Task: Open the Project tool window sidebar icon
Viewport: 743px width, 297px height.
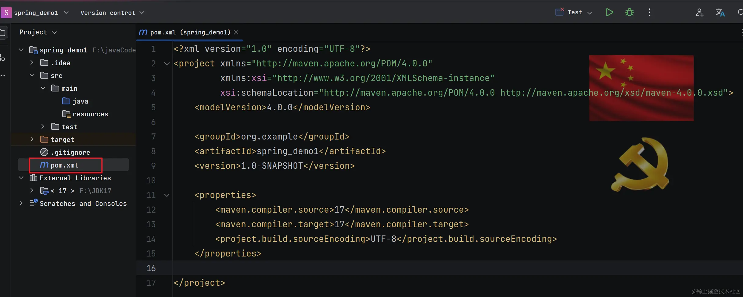Action: (3, 33)
